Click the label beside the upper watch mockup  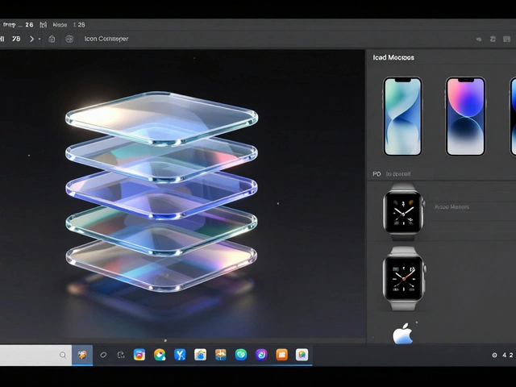451,207
